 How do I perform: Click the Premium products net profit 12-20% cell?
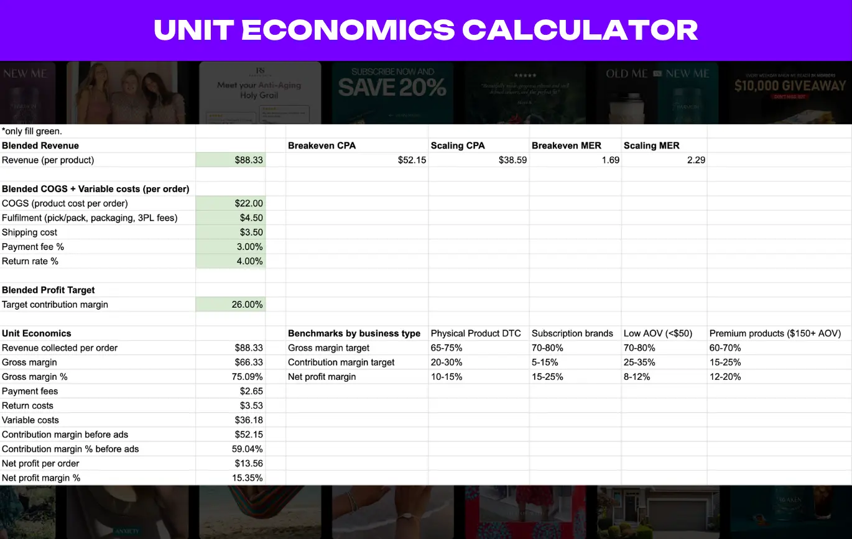coord(725,377)
